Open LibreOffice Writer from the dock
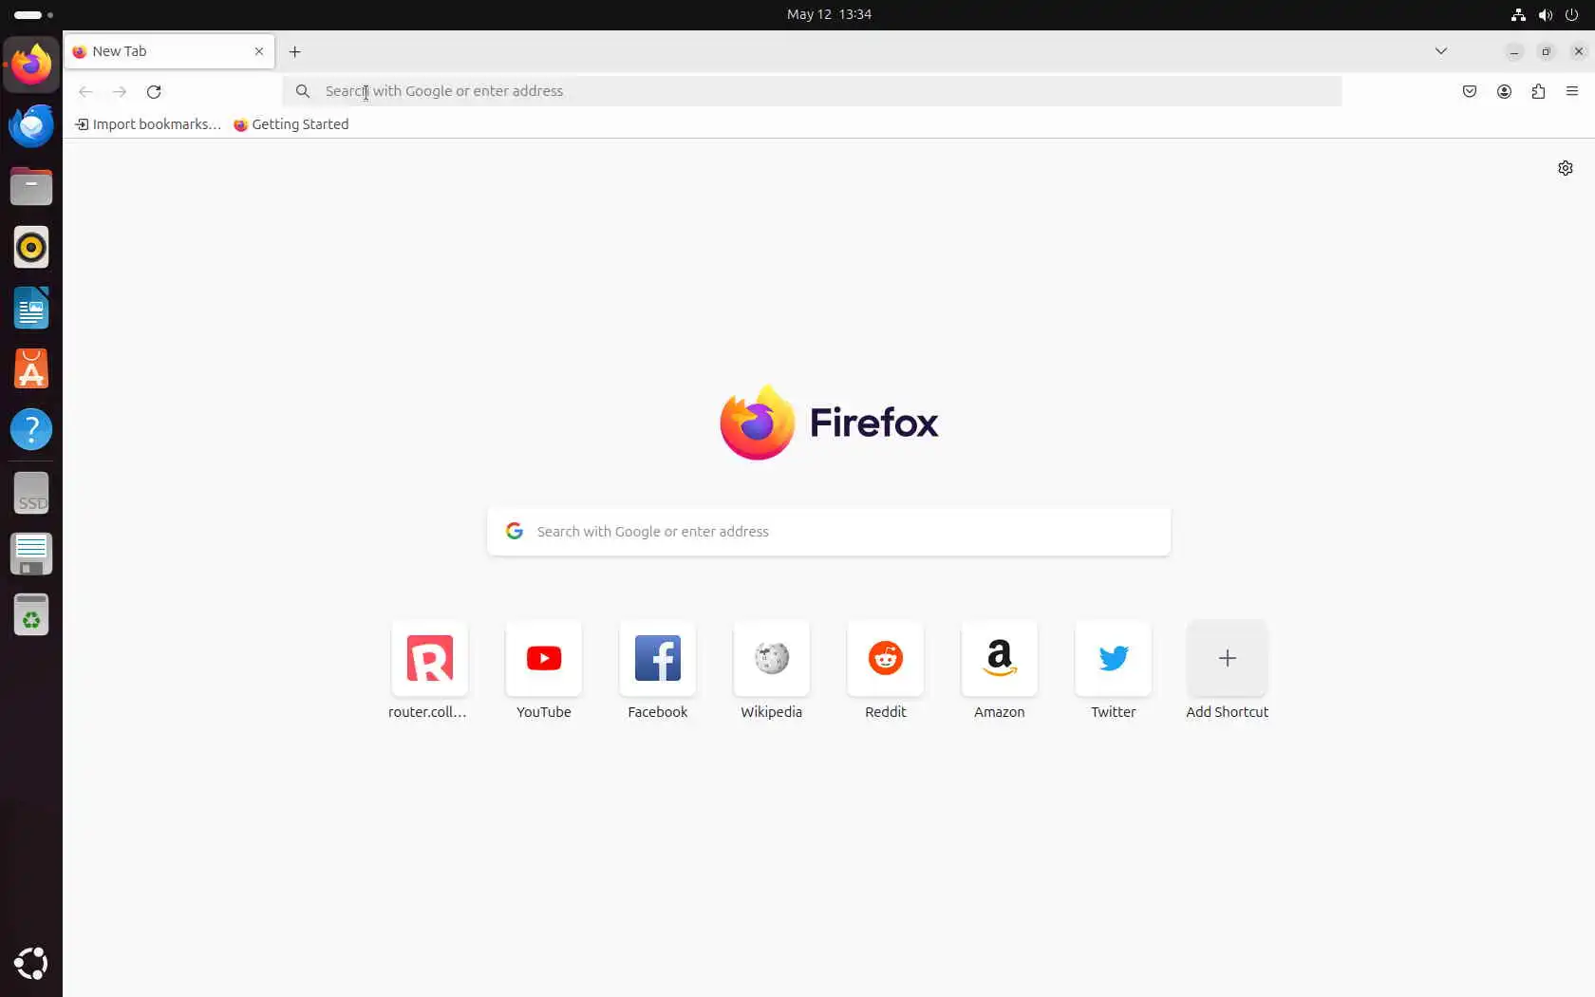1595x997 pixels. pos(31,308)
